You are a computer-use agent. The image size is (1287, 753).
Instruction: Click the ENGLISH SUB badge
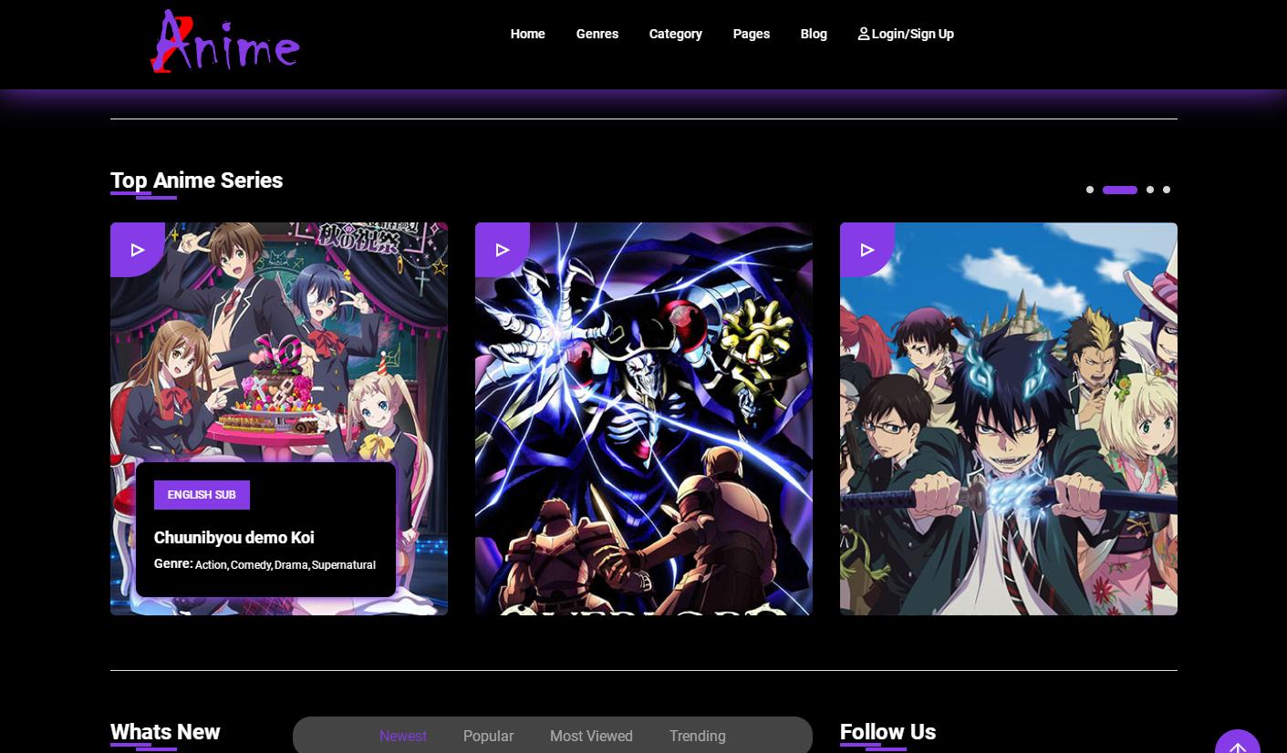click(202, 495)
